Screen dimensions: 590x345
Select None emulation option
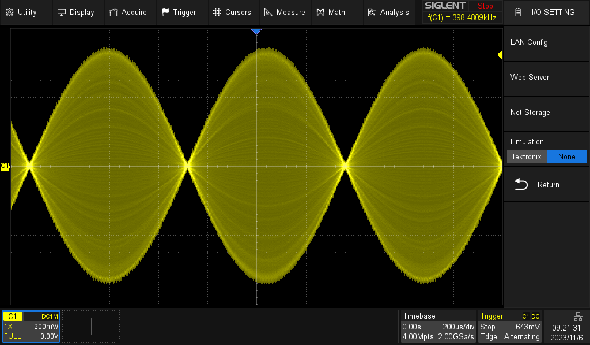[x=566, y=156]
